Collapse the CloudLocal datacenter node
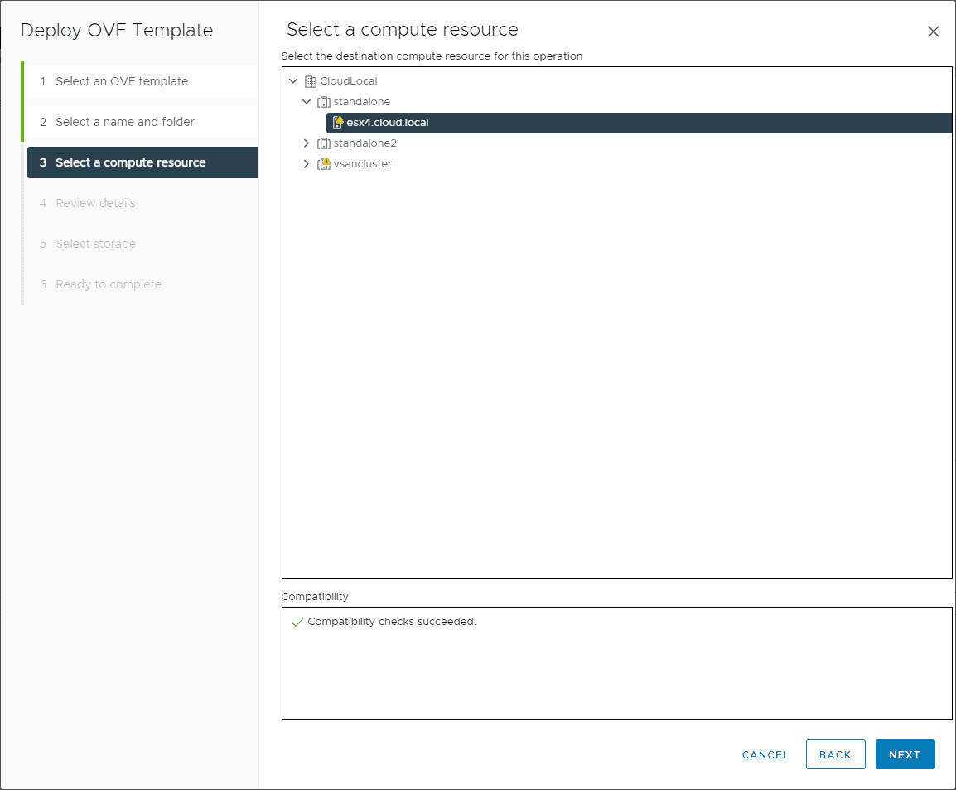956x790 pixels. point(293,80)
